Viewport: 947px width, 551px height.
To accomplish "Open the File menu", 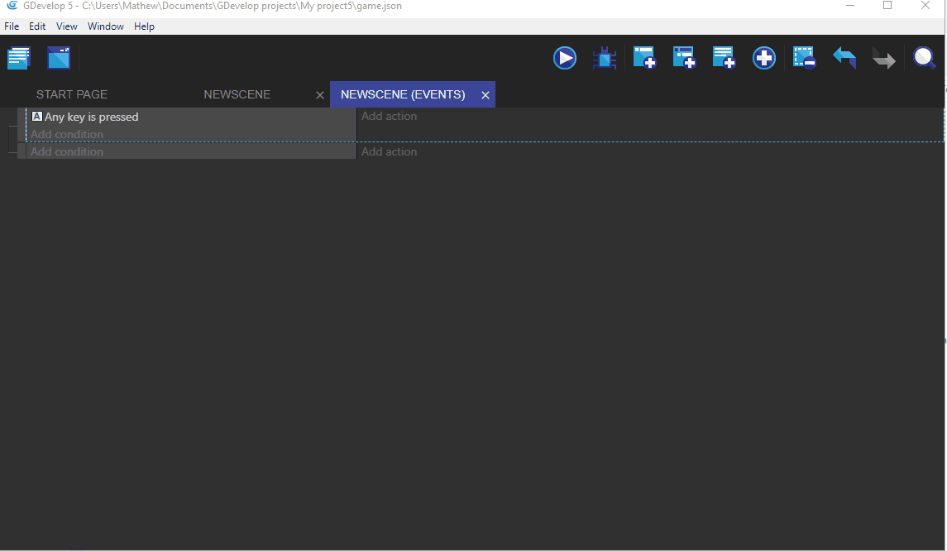I will pos(12,26).
